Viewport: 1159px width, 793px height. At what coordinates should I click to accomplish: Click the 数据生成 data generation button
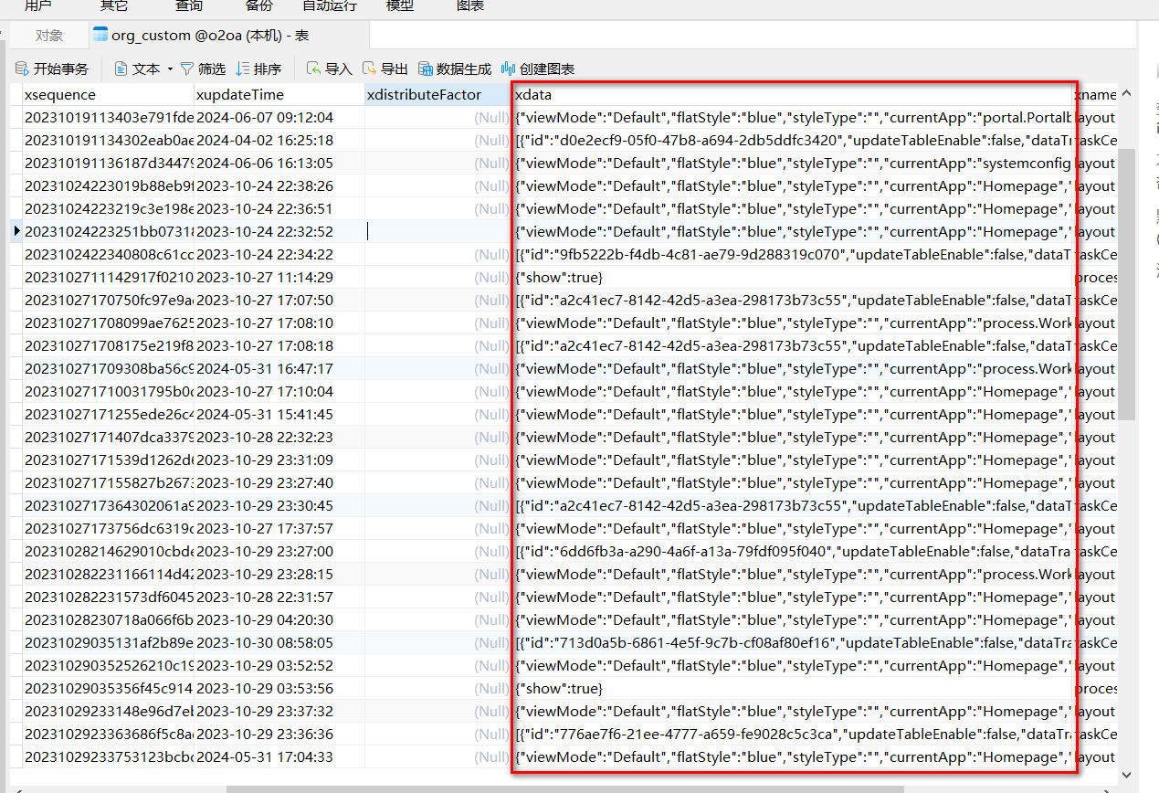[455, 69]
